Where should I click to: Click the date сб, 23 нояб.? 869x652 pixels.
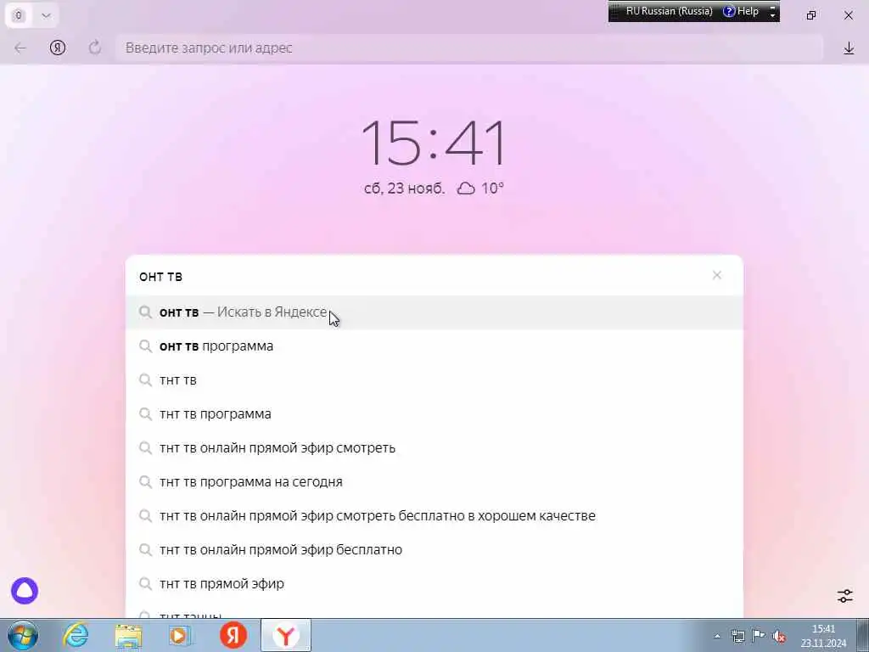(404, 188)
